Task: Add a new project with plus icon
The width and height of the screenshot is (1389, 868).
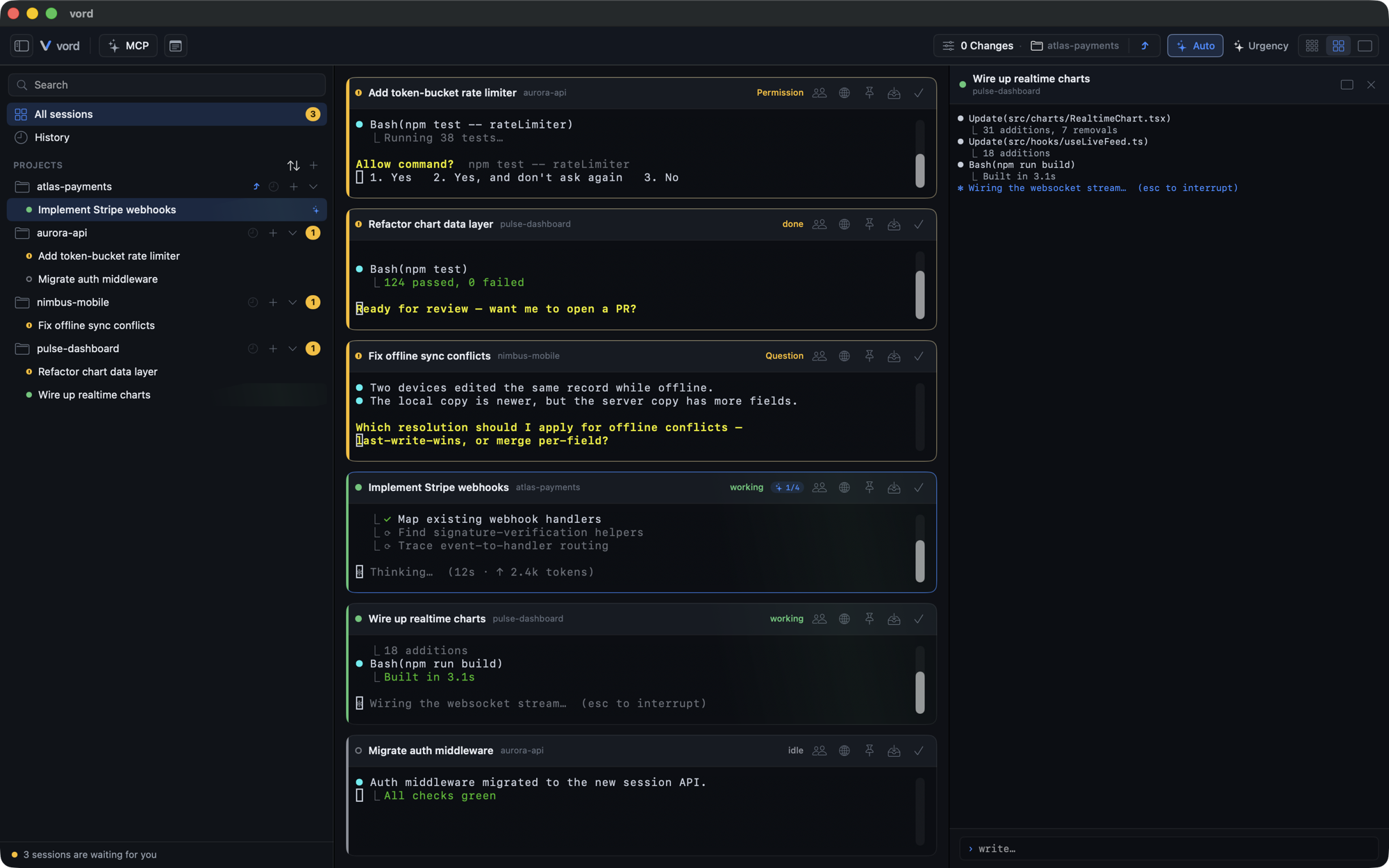Action: [314, 165]
